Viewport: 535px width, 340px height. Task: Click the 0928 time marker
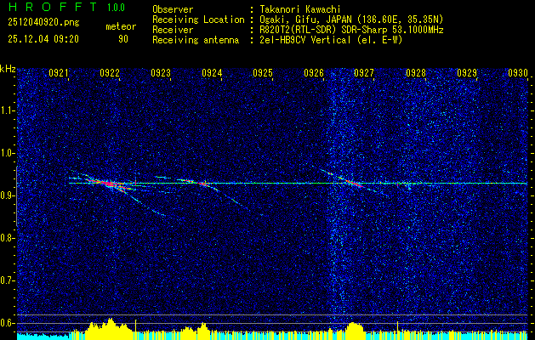tap(416, 72)
